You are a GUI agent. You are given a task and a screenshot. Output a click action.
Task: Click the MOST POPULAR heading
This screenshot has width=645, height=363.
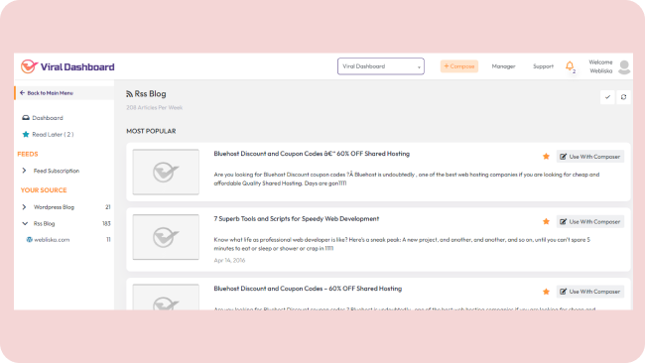coord(151,131)
